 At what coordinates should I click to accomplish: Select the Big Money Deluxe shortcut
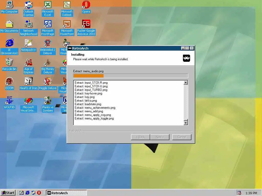pos(48,66)
